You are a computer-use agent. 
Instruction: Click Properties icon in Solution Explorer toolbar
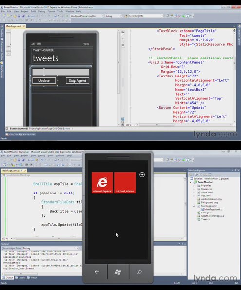191,174
